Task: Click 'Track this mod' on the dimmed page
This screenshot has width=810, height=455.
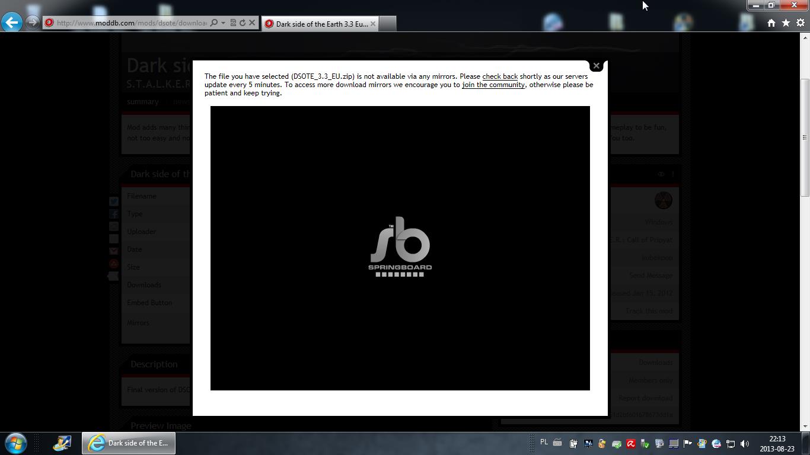Action: (649, 311)
